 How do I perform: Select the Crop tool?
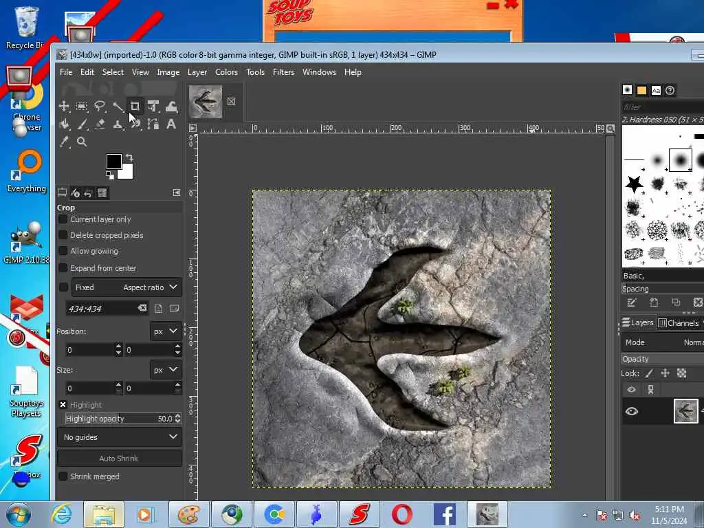135,107
